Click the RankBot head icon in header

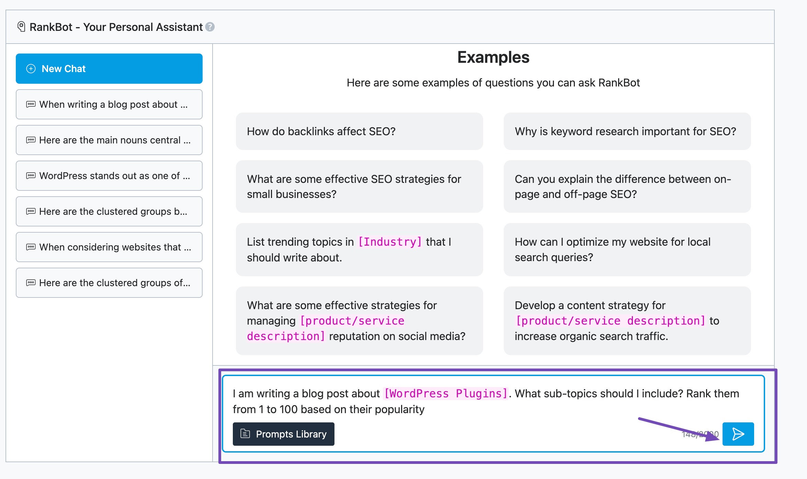tap(21, 27)
